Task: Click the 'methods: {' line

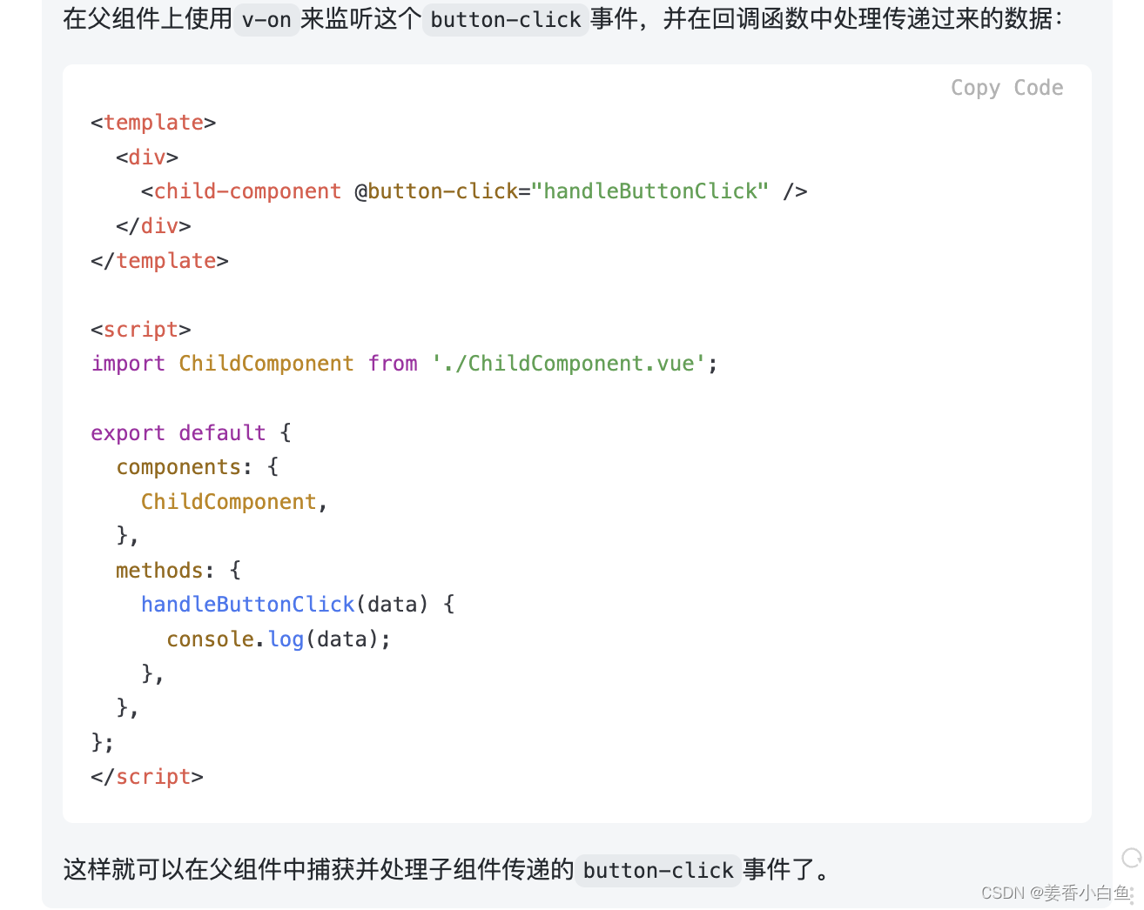Action: click(x=178, y=571)
